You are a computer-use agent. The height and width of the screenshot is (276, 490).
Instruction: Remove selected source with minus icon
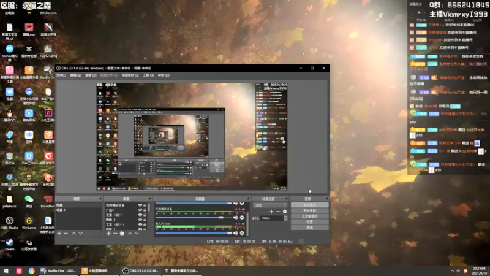coord(115,234)
